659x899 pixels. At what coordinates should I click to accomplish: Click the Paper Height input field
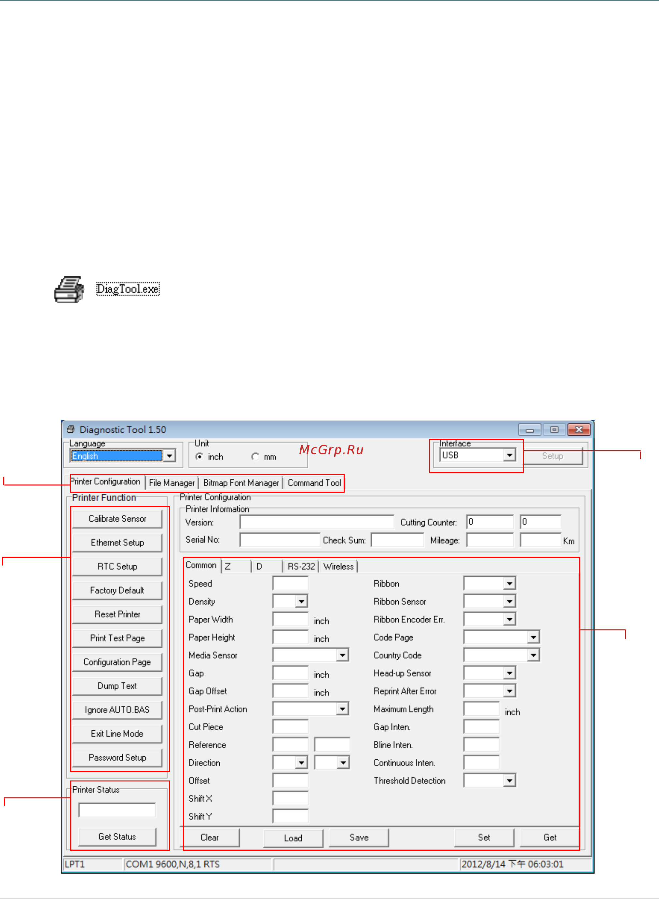[x=290, y=637]
